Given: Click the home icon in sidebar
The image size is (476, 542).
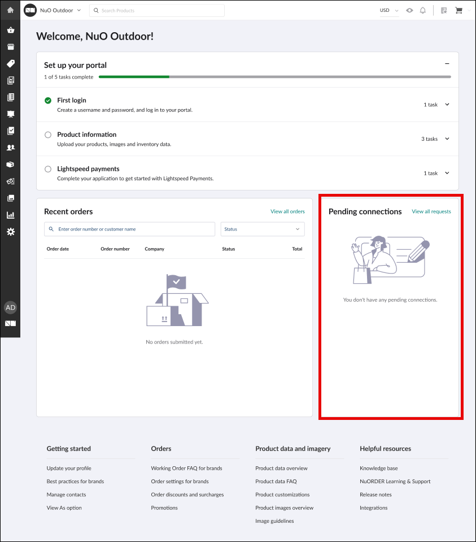Looking at the screenshot, I should click(10, 10).
